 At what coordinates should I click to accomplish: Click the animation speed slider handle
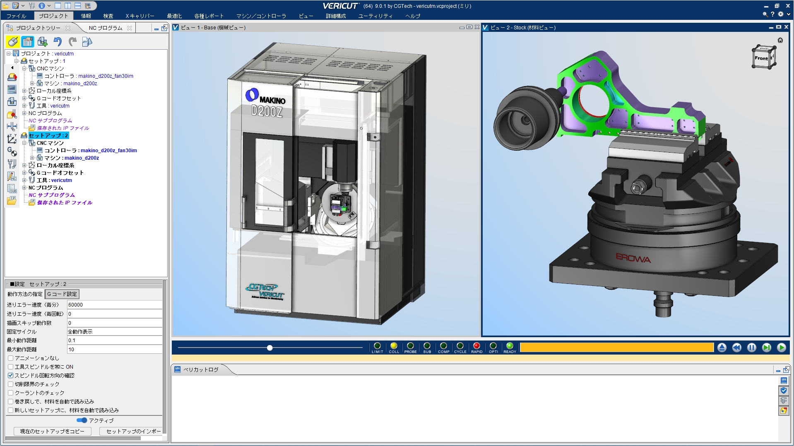point(270,348)
